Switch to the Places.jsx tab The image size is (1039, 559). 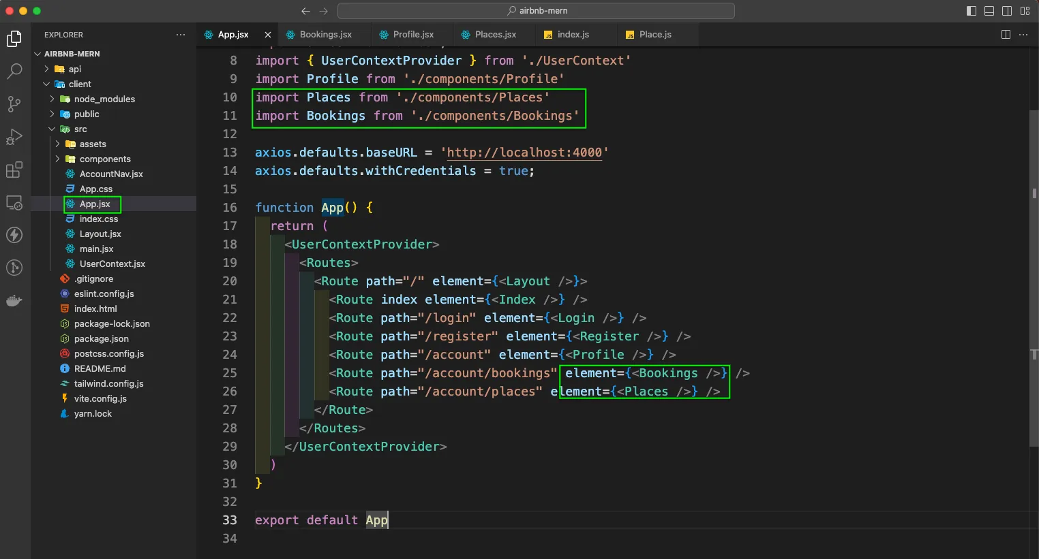pyautogui.click(x=496, y=35)
